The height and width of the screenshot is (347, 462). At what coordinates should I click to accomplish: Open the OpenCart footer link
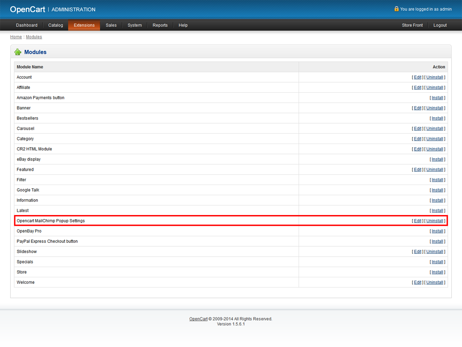(198, 319)
